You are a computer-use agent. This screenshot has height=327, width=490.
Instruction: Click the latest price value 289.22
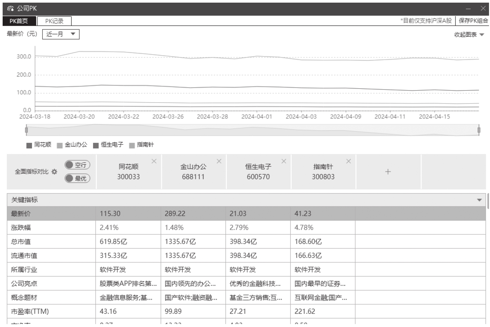tap(175, 214)
